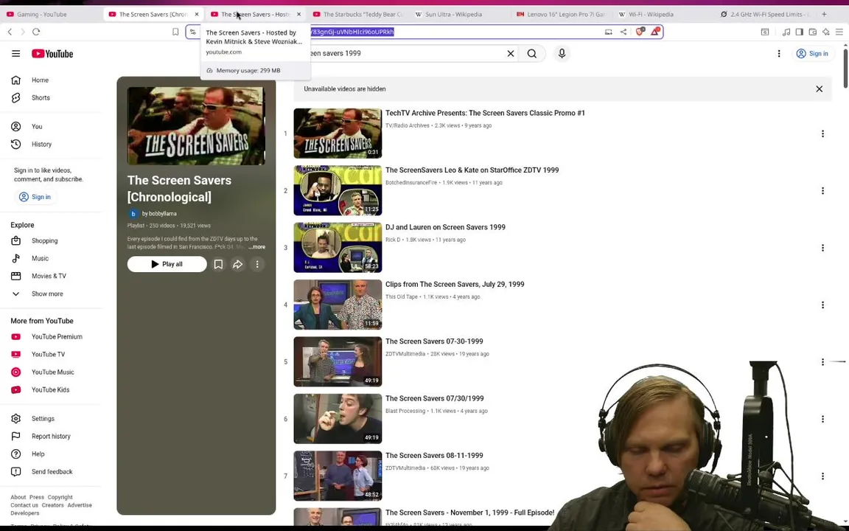This screenshot has width=849, height=531.
Task: Open Help in sidebar
Action: 38,454
